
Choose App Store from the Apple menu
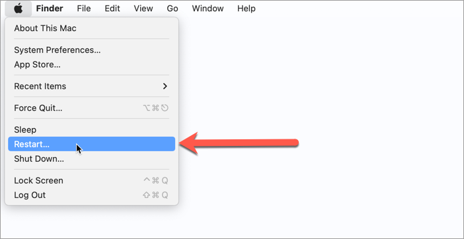coord(91,65)
